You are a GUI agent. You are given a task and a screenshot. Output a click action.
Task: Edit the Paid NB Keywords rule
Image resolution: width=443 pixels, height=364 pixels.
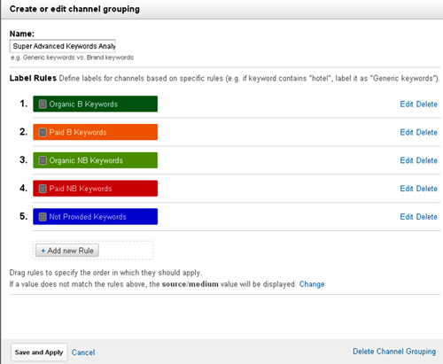[407, 189]
